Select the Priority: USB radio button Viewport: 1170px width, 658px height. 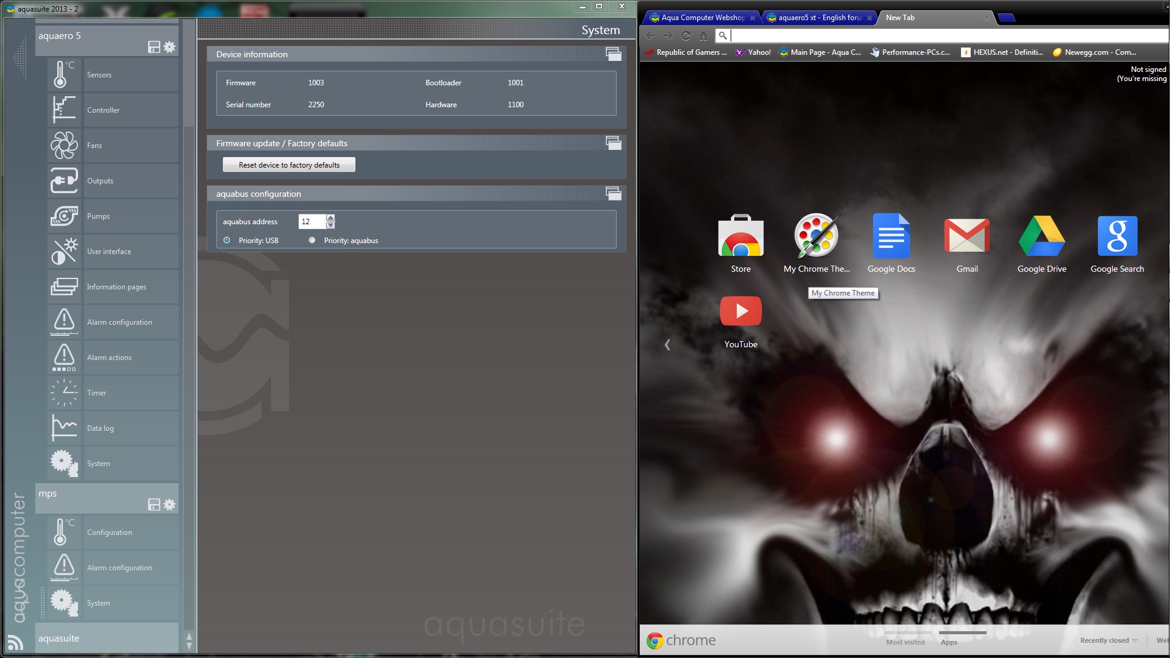(227, 240)
